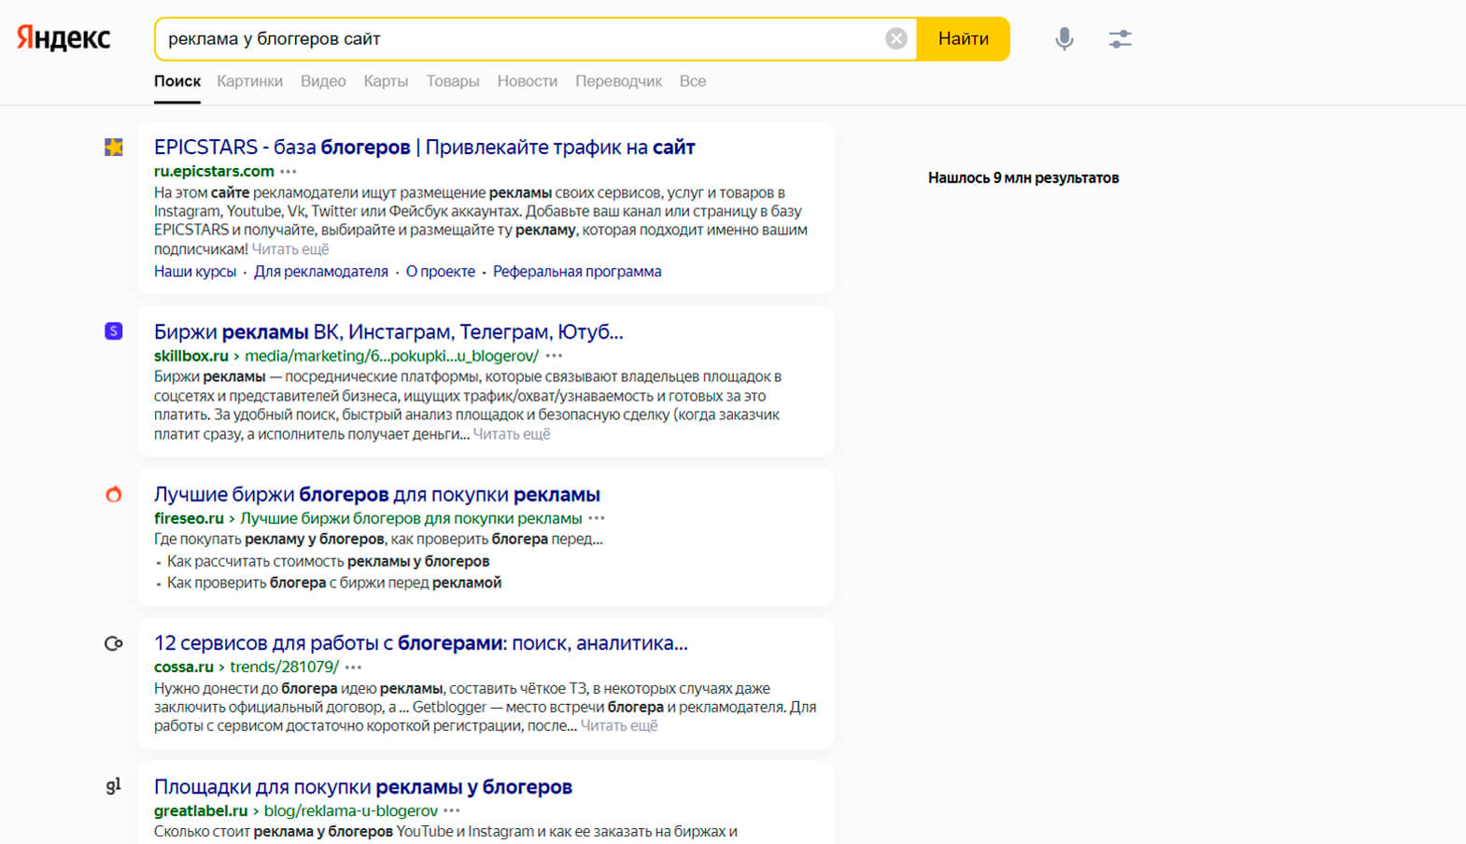Open three-dot menu on greatlabel.ru result
The width and height of the screenshot is (1466, 844).
click(x=452, y=810)
